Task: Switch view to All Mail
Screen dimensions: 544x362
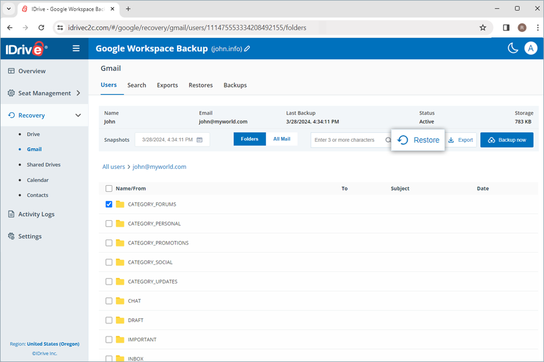Action: pos(282,139)
